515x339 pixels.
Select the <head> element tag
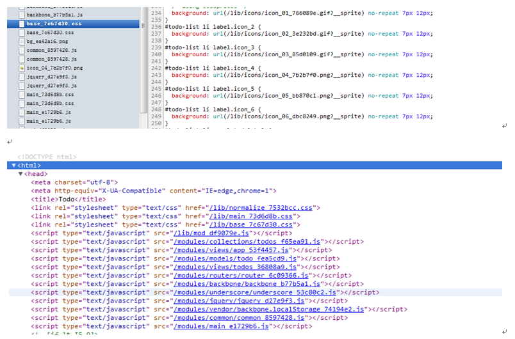(36, 174)
